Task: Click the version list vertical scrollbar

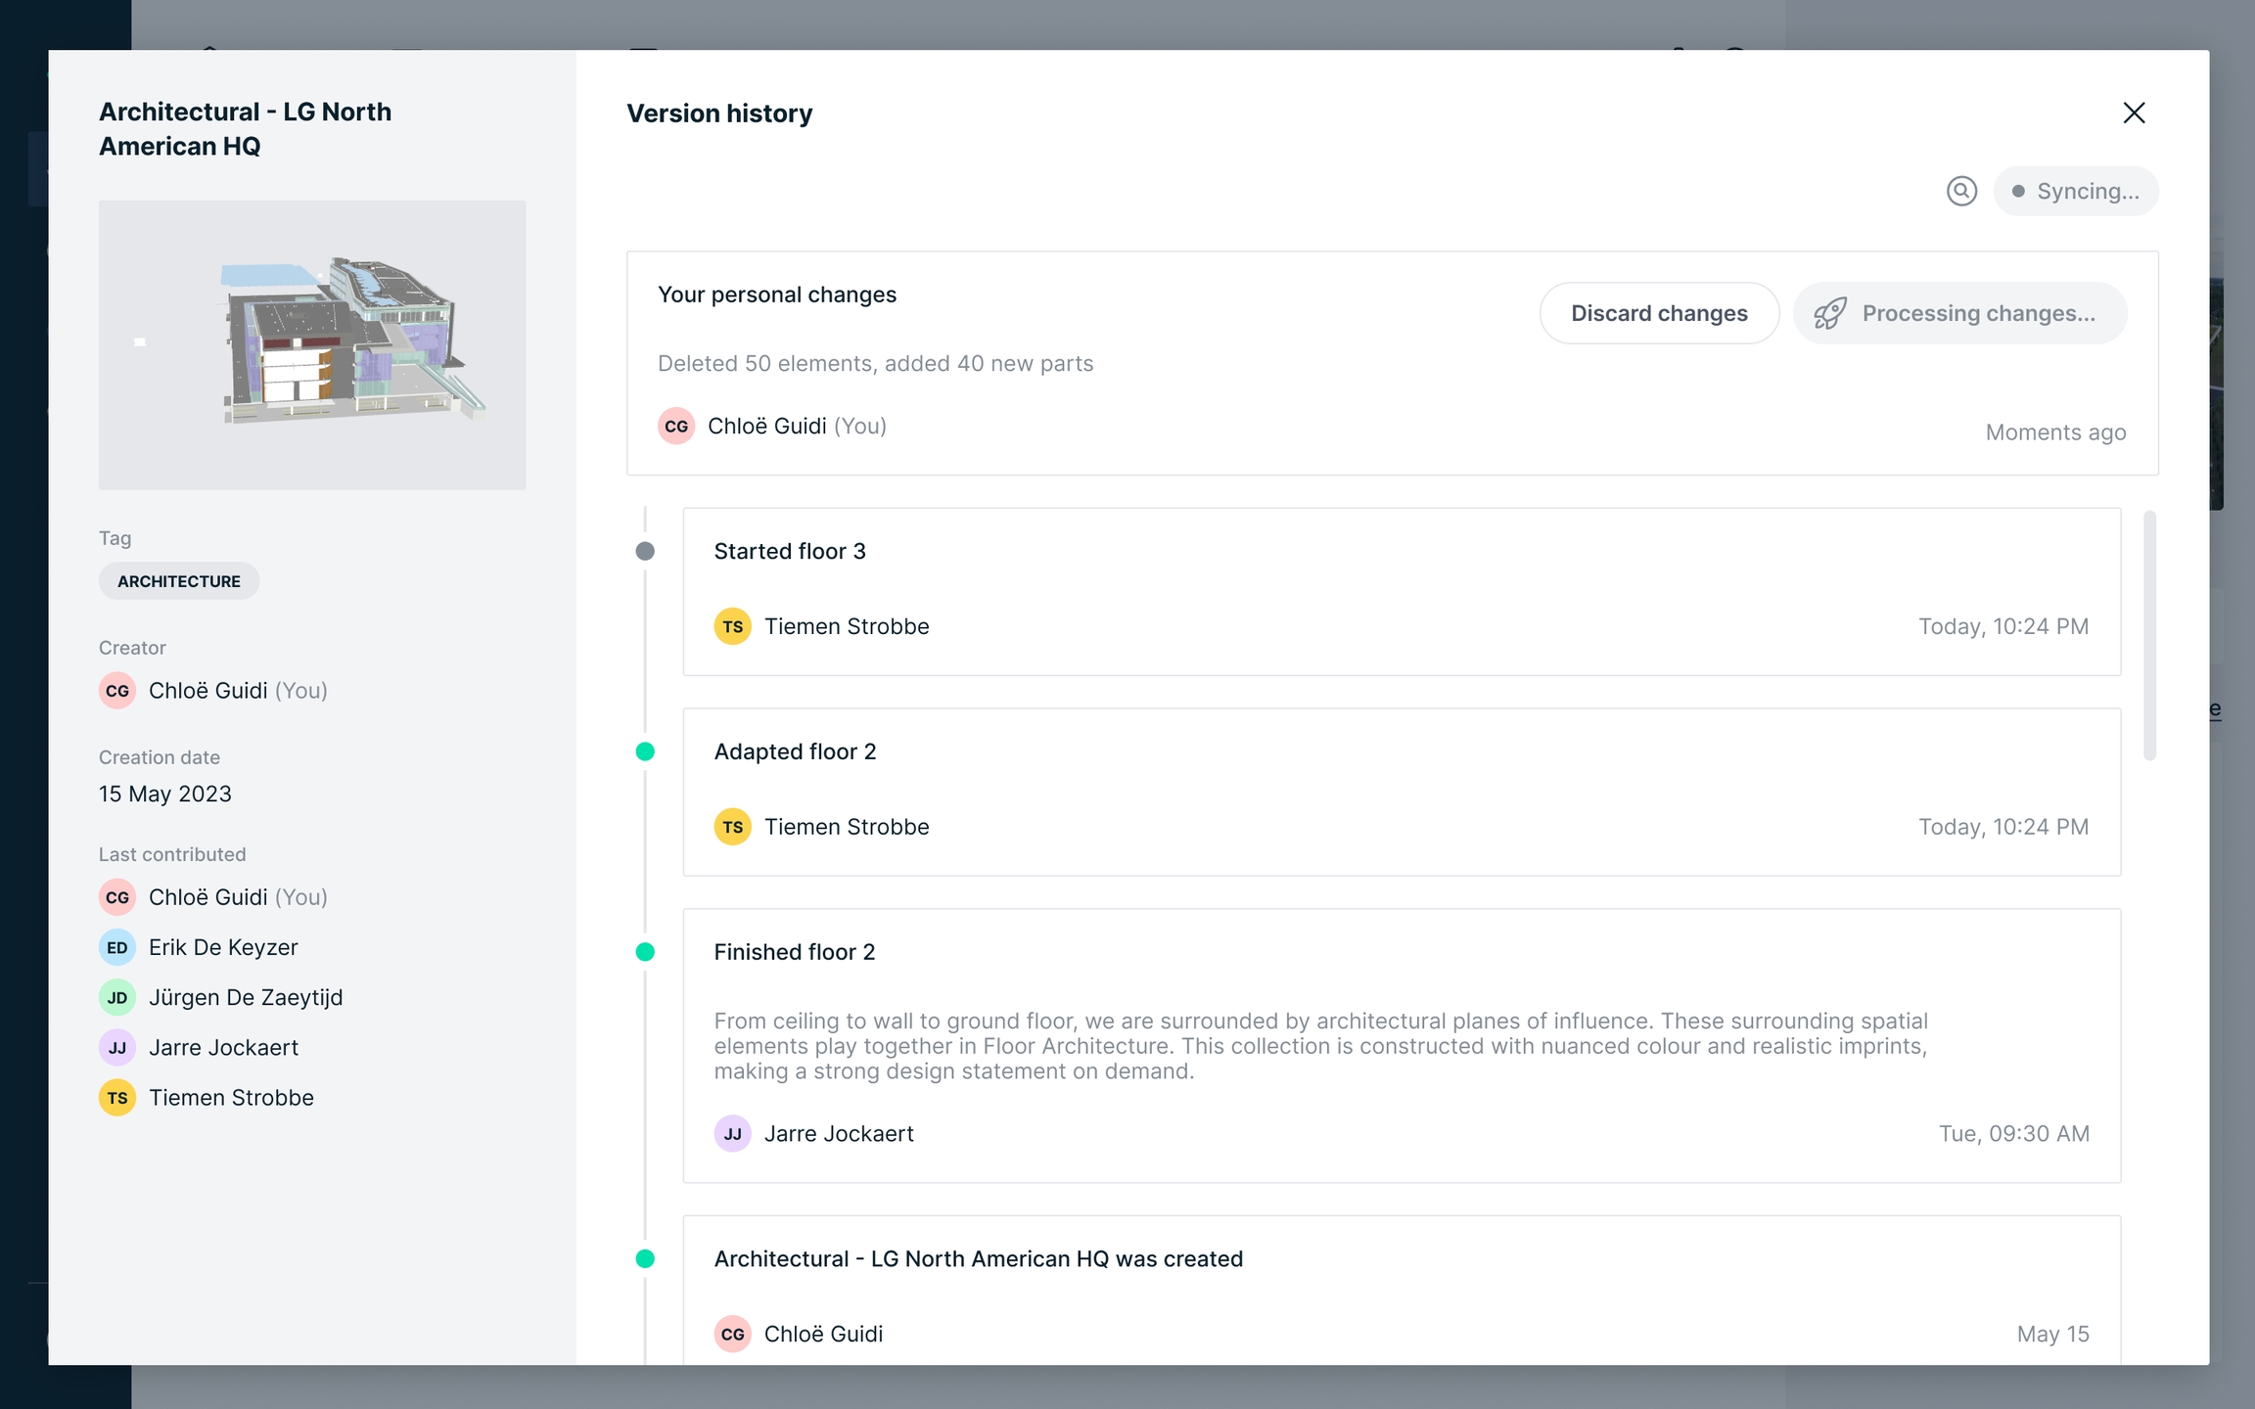Action: (x=2149, y=636)
